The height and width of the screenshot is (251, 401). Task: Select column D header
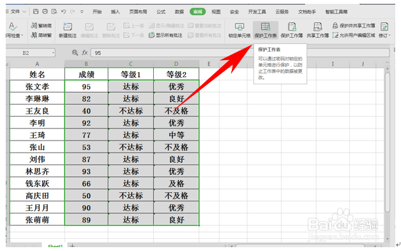pyautogui.click(x=176, y=64)
